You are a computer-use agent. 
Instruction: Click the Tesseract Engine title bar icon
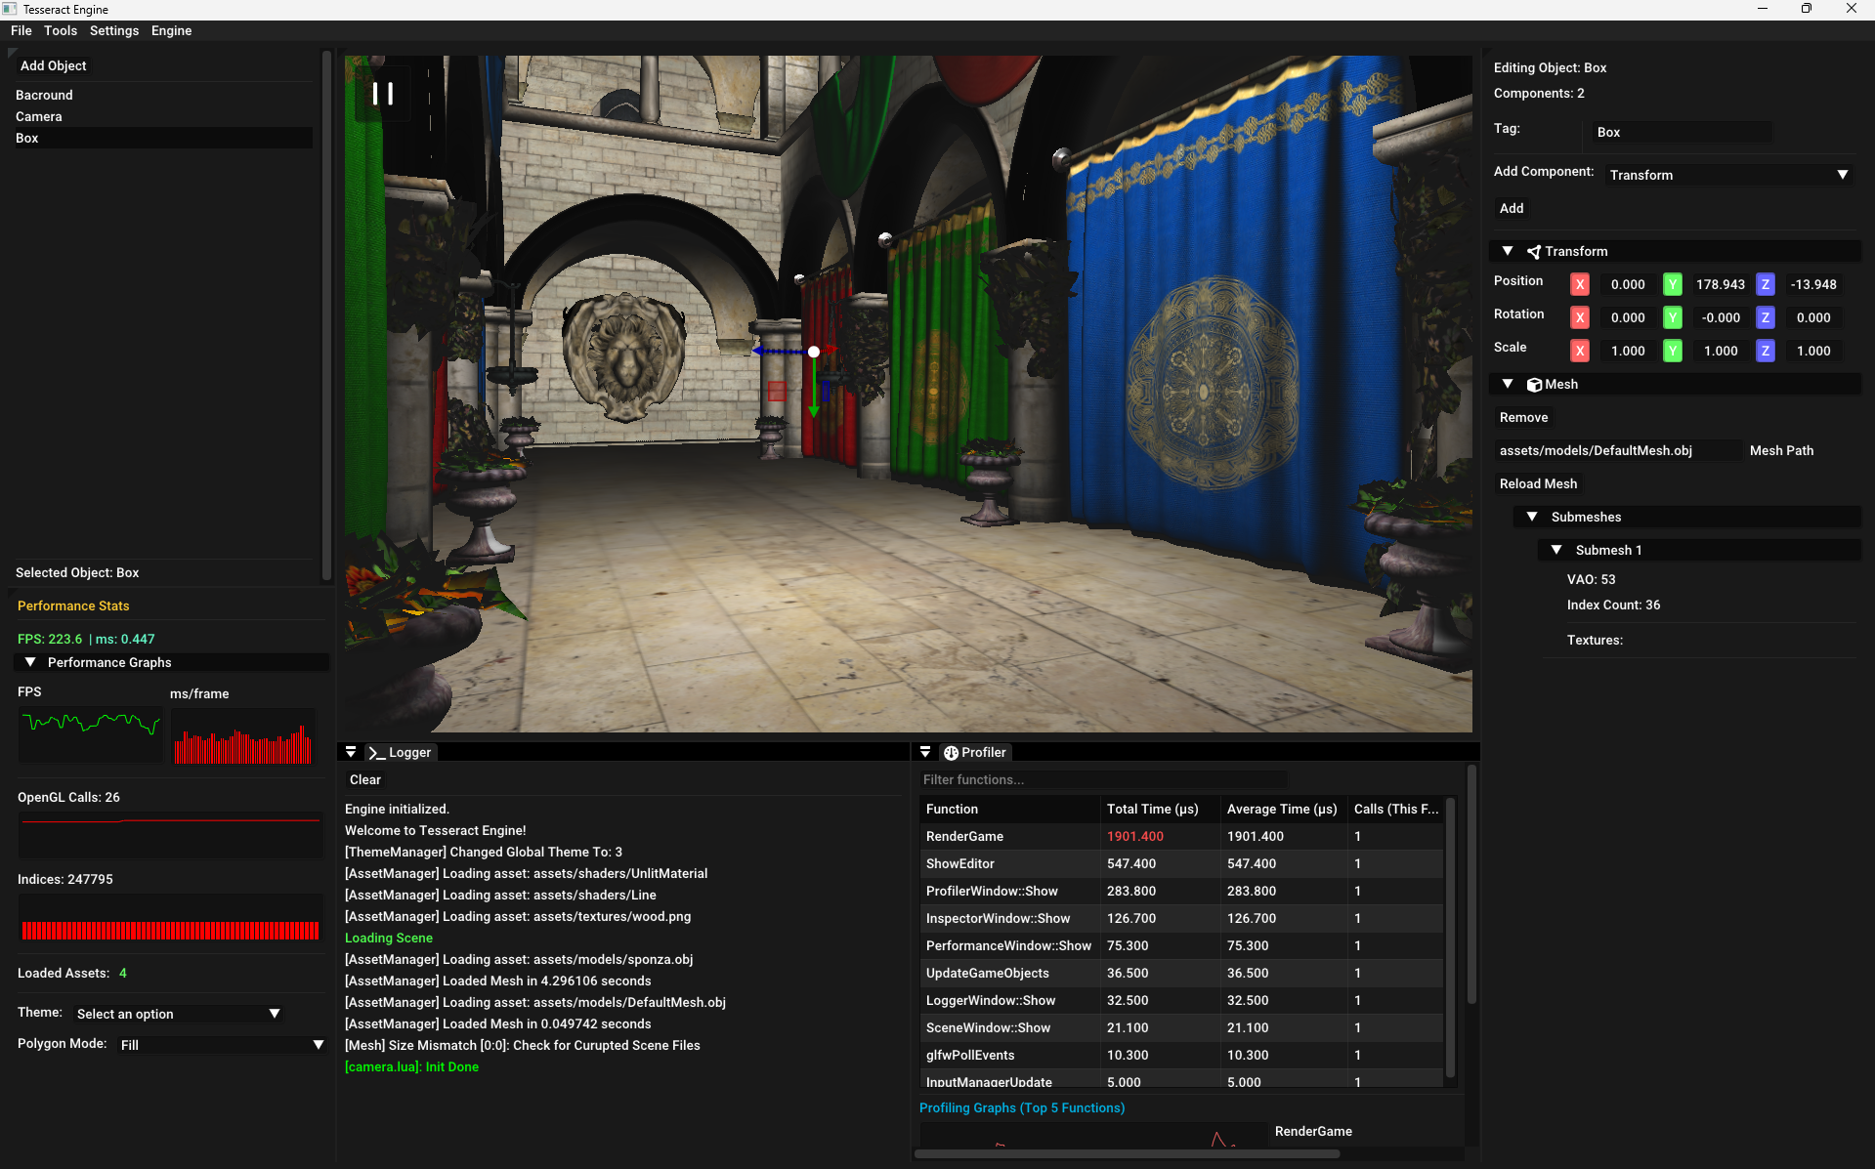tap(10, 9)
